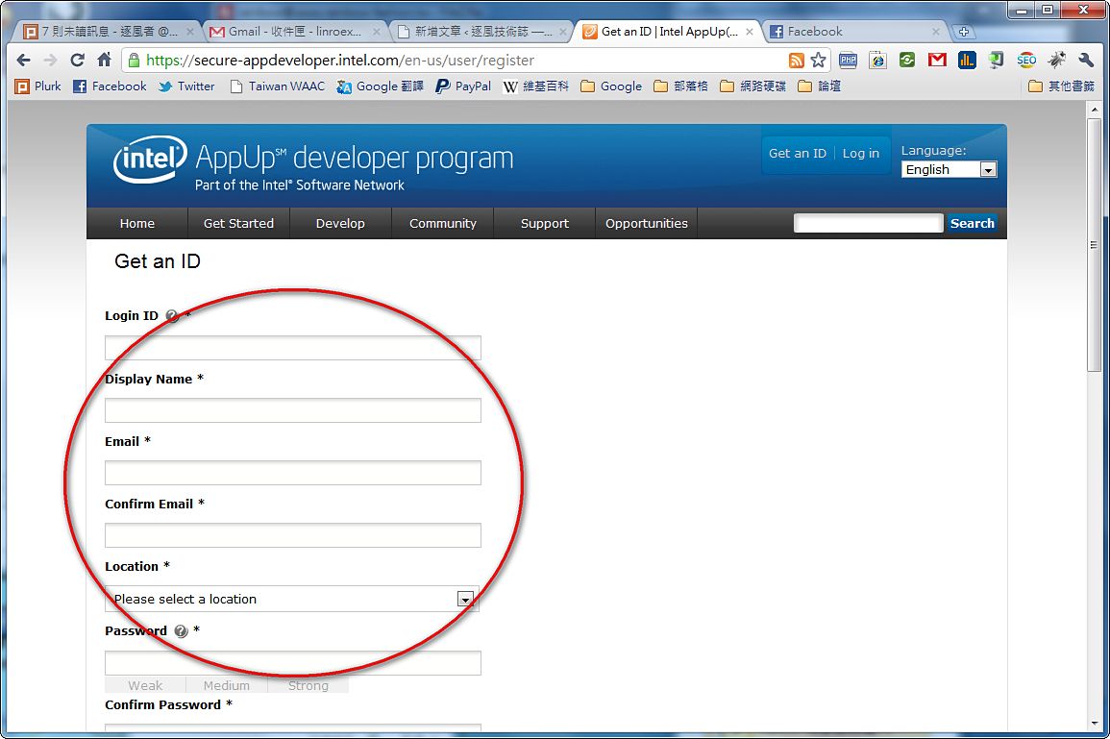The image size is (1110, 739).
Task: Focus the Password input field
Action: coord(292,662)
